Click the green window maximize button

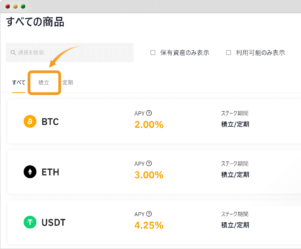click(23, 6)
